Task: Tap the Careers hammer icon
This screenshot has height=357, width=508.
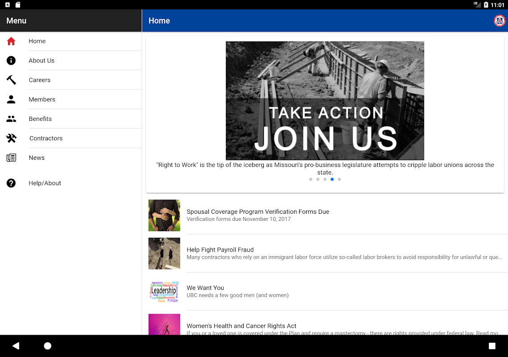Action: click(x=11, y=80)
